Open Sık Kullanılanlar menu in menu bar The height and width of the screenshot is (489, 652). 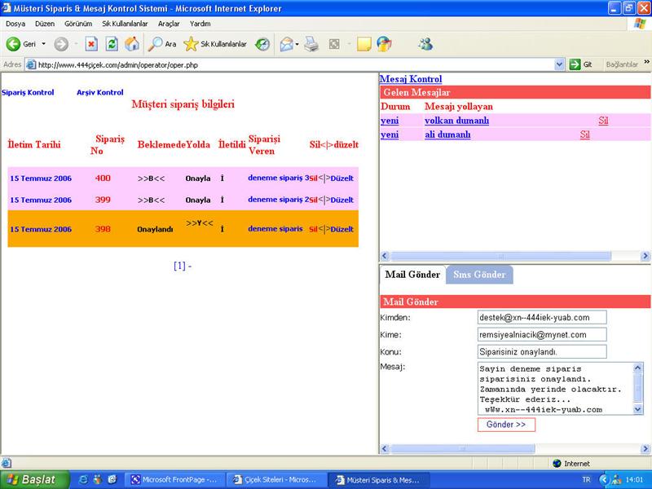coord(125,24)
